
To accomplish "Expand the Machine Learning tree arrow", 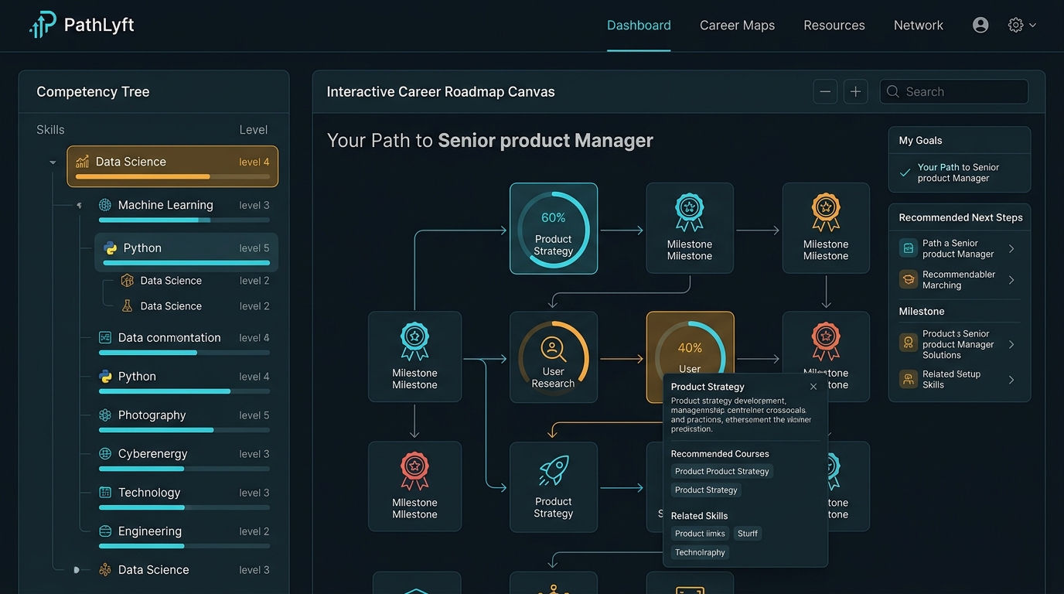I will coord(79,205).
